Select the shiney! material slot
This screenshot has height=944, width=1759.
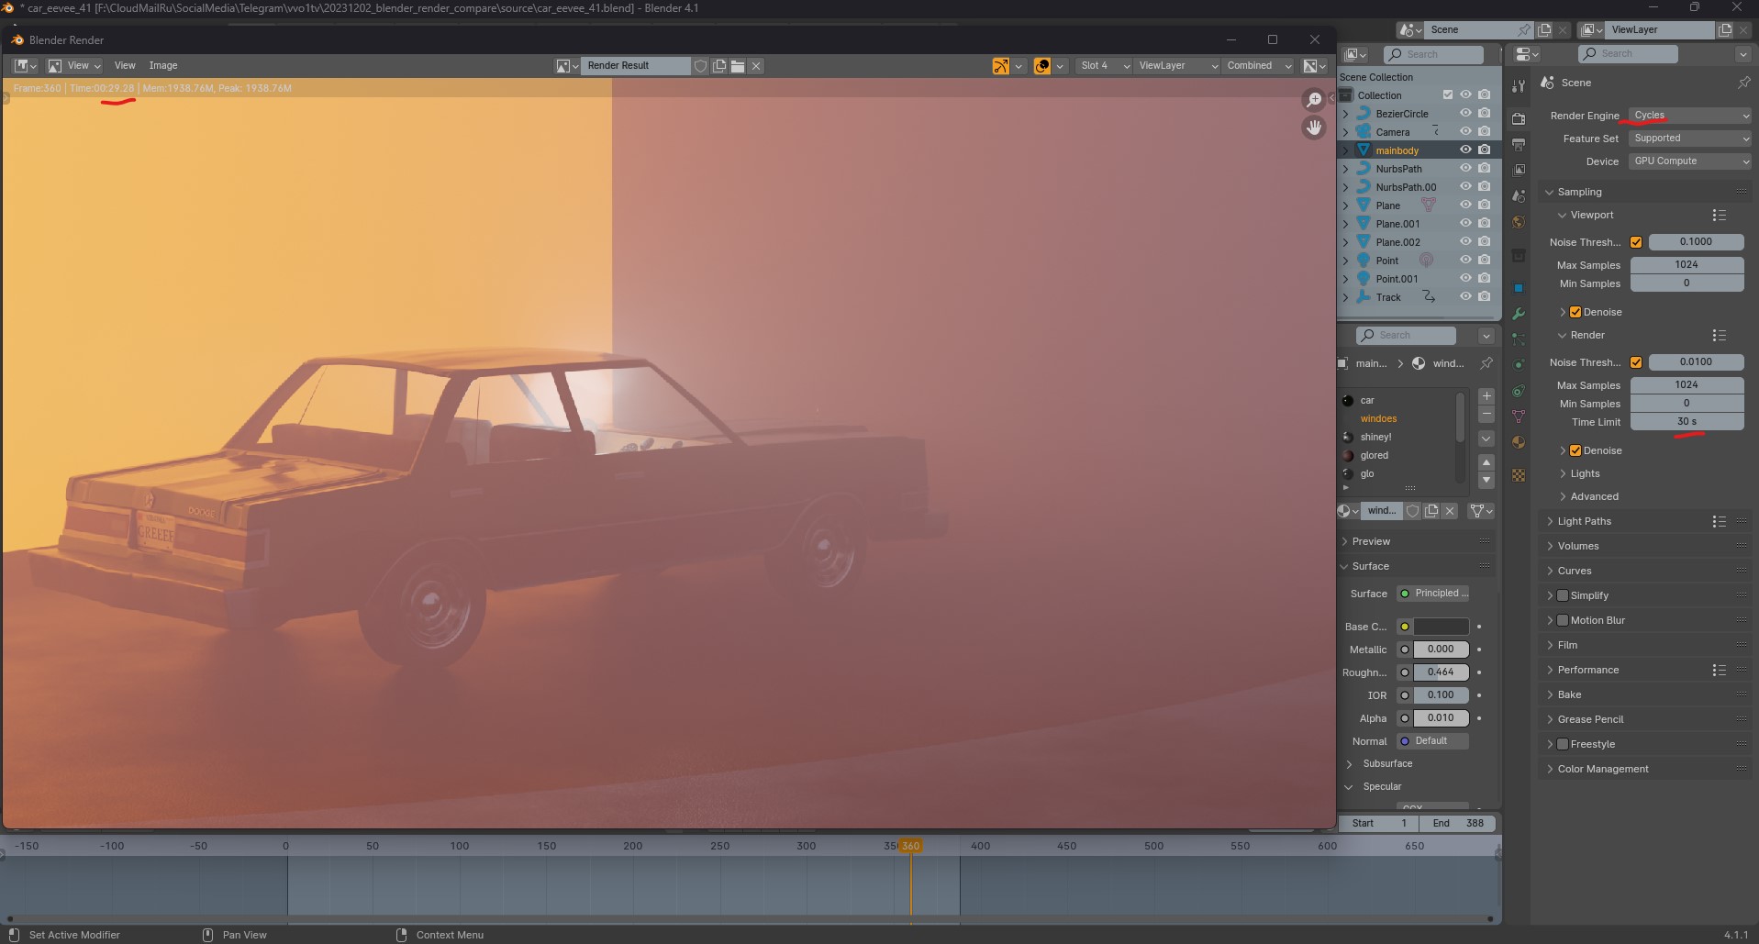1397,437
